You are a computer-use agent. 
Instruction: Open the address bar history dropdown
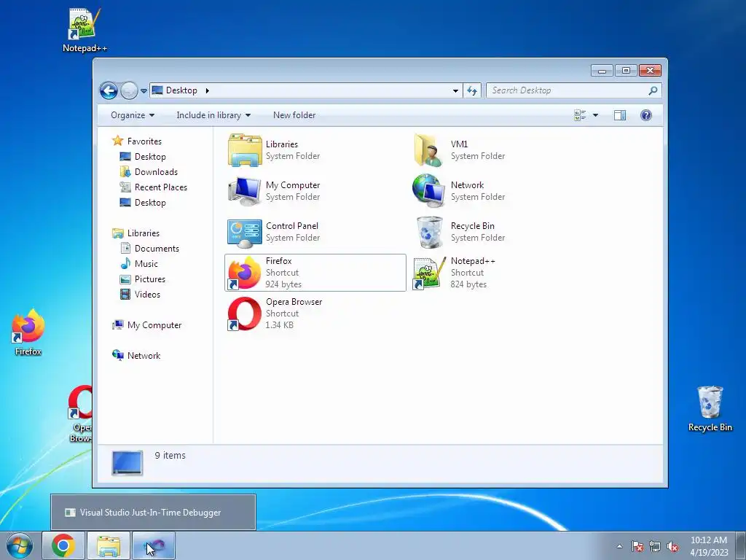455,90
